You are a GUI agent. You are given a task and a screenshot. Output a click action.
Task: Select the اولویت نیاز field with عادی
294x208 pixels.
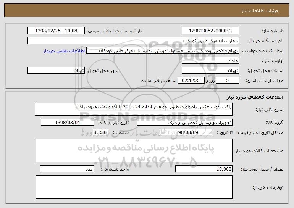[x=210, y=61]
